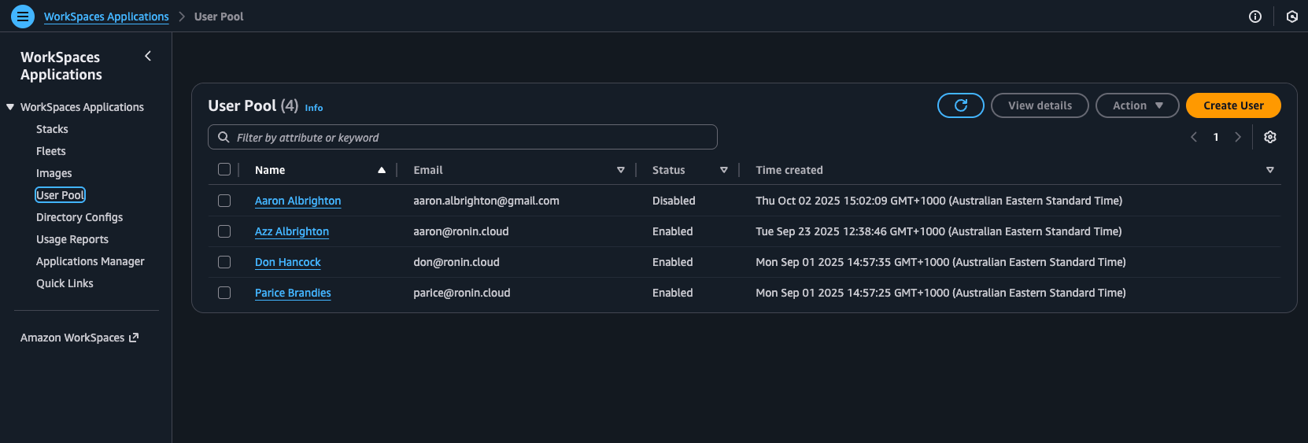Check the box for Azz Albrighton
1308x443 pixels.
[x=224, y=231]
